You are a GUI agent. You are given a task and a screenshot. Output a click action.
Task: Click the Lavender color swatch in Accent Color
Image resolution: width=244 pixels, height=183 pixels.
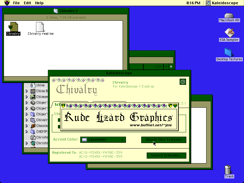click(x=84, y=140)
